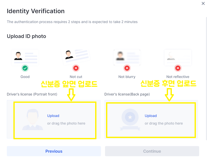Open the Upload link for the driver's license back
Viewport: 207px width, 159px height.
pos(151,116)
